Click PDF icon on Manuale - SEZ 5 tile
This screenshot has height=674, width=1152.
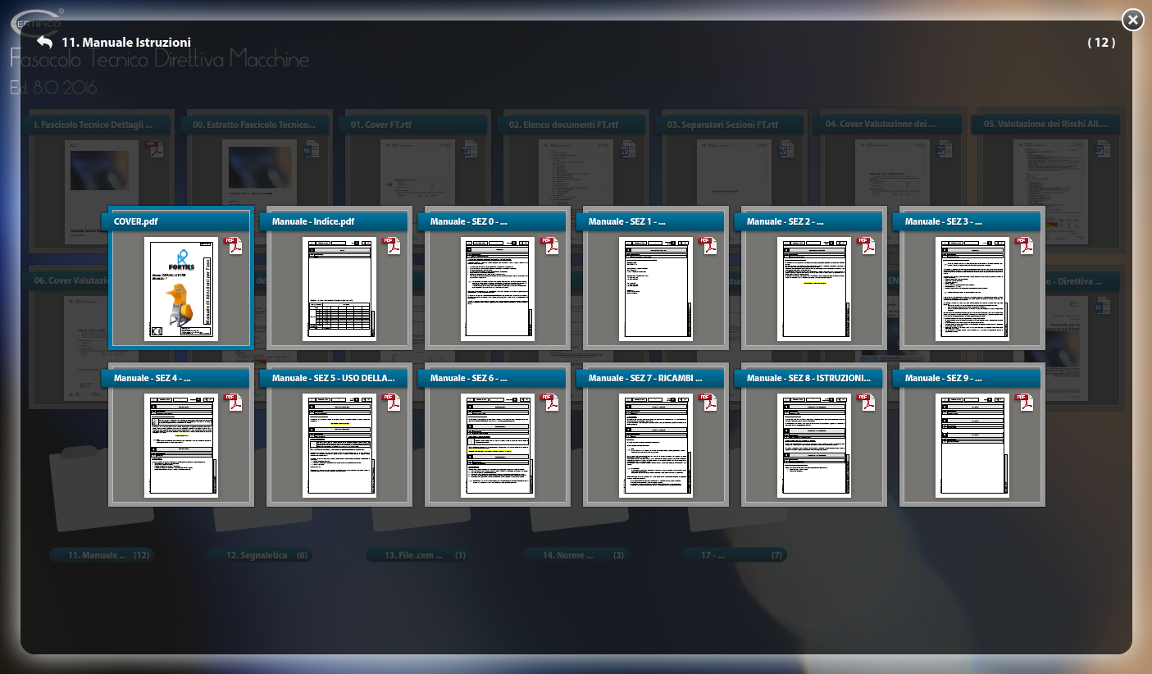(x=393, y=403)
